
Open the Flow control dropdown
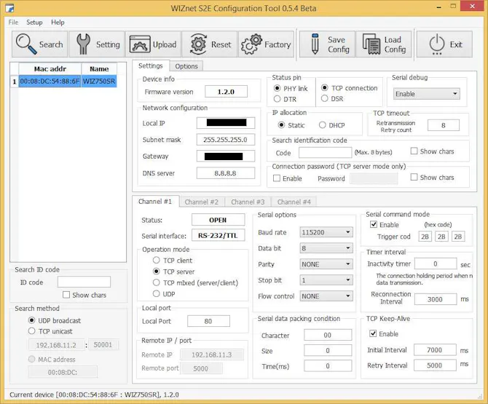[326, 296]
